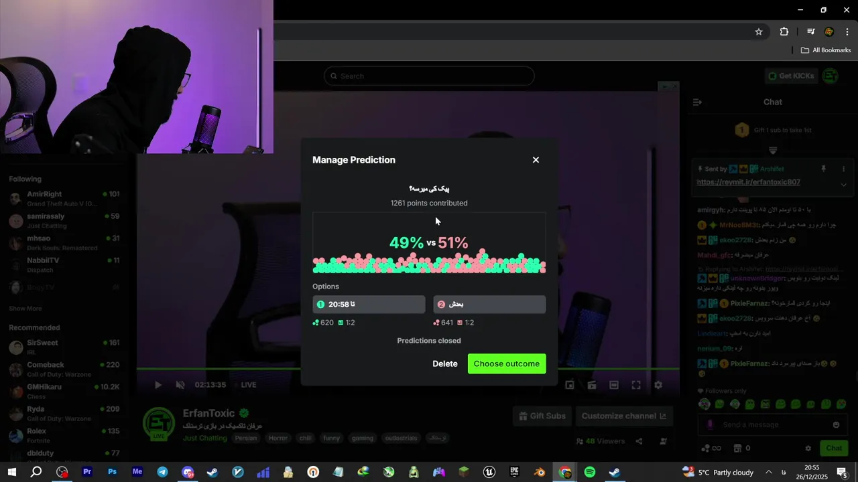Viewport: 858px width, 482px height.
Task: Show hidden system tray icons
Action: pos(769,472)
